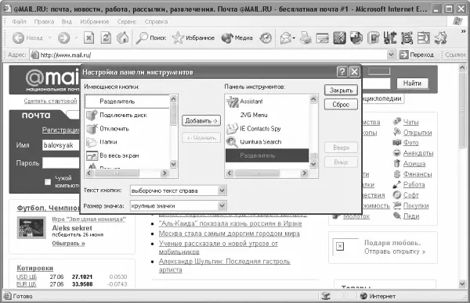Open the Анекдоты link
The width and height of the screenshot is (470, 303).
click(x=418, y=153)
